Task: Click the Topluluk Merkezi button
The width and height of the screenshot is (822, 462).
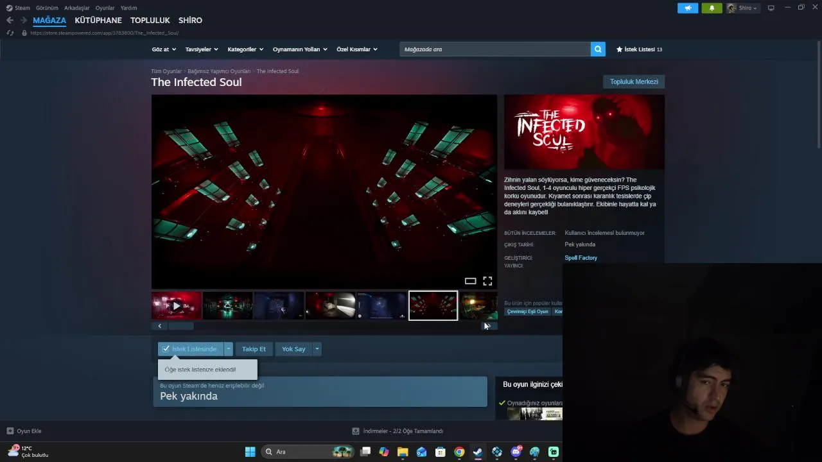Action: tap(634, 81)
